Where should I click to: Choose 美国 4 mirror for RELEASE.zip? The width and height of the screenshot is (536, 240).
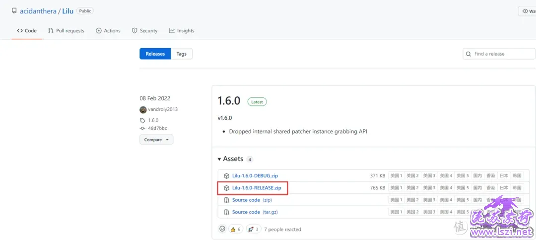click(x=446, y=188)
